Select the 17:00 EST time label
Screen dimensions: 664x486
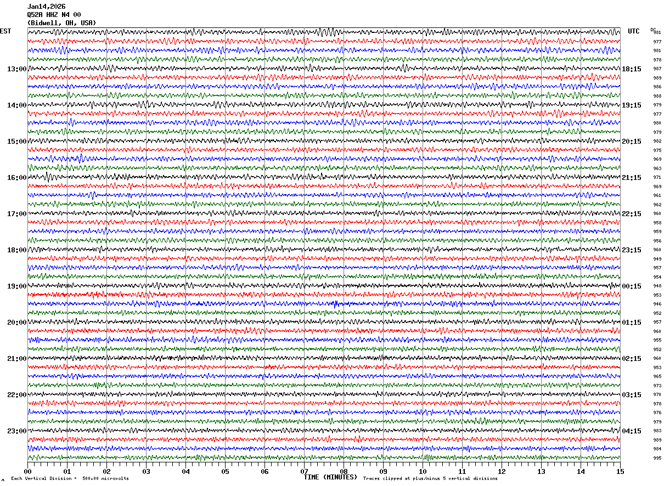click(16, 214)
